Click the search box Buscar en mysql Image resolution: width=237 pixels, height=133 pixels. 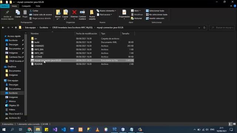(x=222, y=28)
